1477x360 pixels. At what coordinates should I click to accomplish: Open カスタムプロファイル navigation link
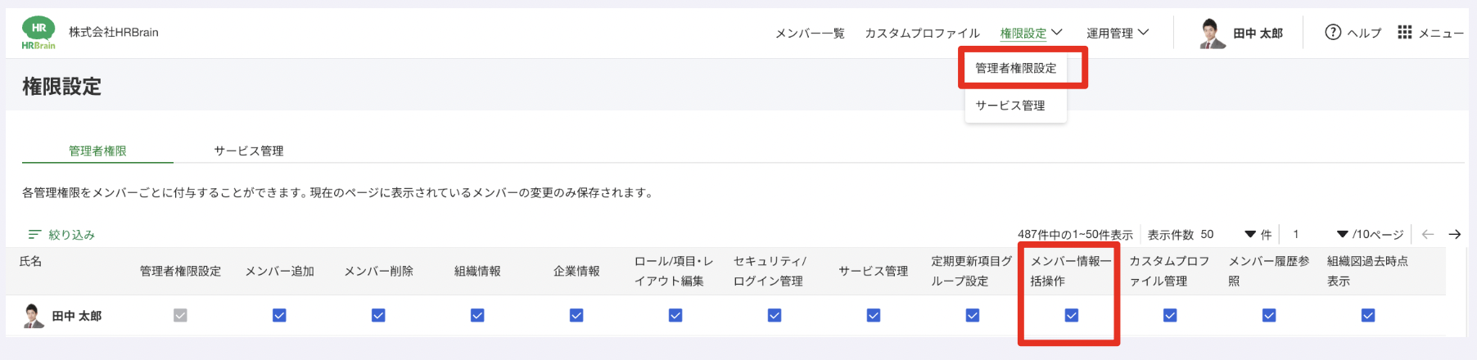[922, 33]
